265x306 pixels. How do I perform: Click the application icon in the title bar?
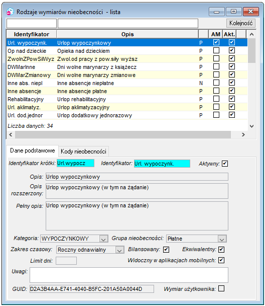point(10,12)
